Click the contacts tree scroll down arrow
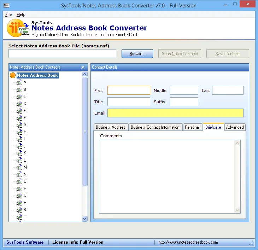258x250 pixels. (x=85, y=219)
